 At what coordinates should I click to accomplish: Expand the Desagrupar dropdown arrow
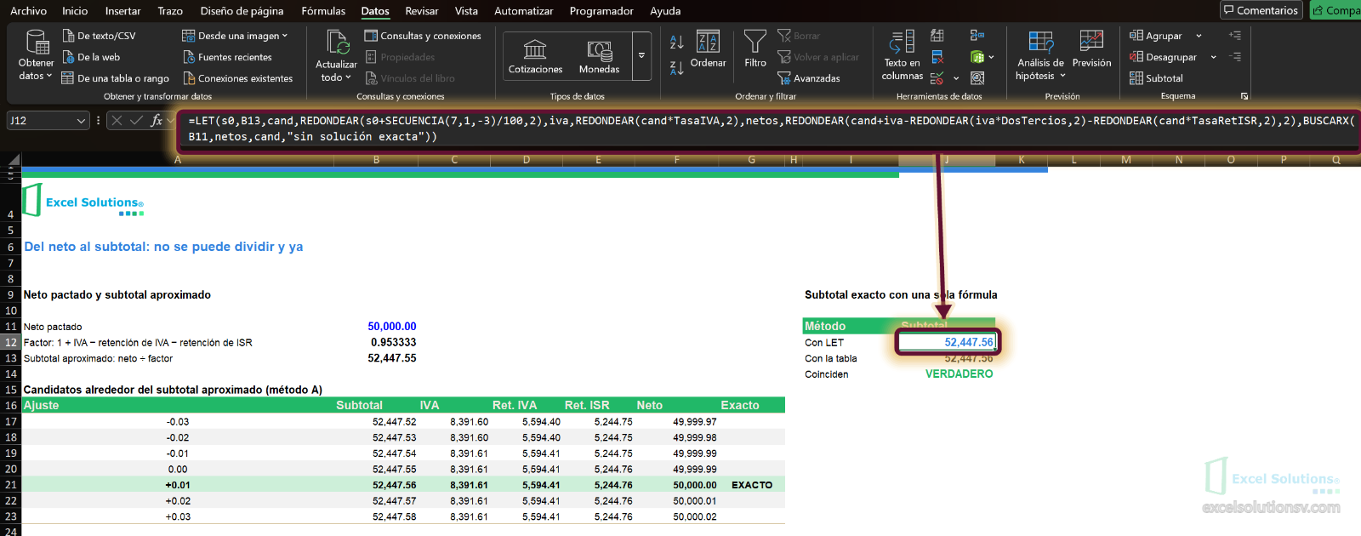[x=1213, y=57]
